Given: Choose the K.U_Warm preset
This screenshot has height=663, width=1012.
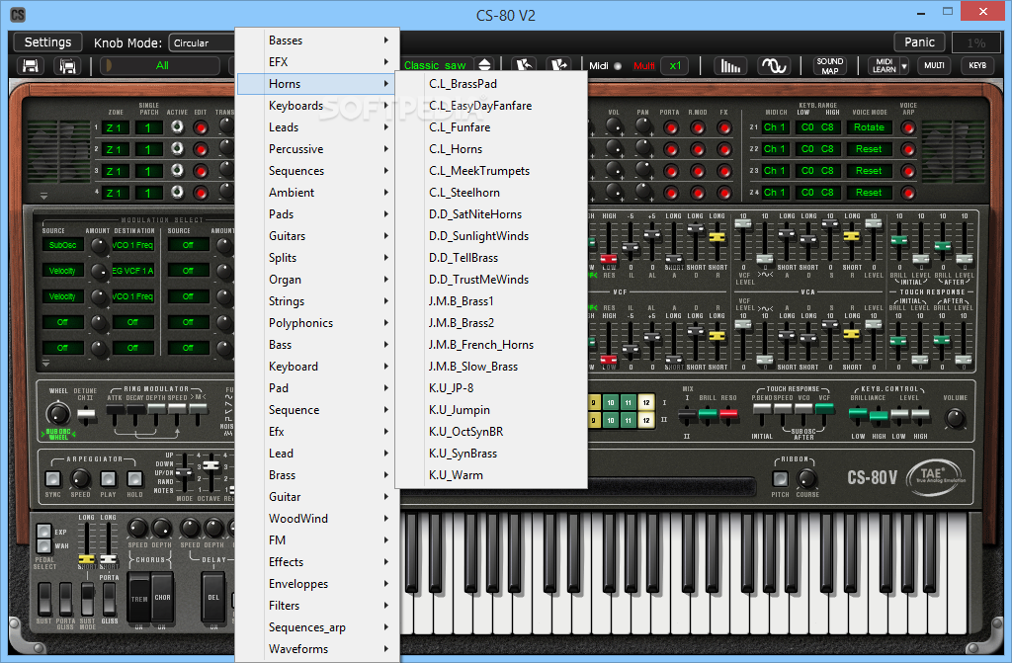Looking at the screenshot, I should [491, 475].
